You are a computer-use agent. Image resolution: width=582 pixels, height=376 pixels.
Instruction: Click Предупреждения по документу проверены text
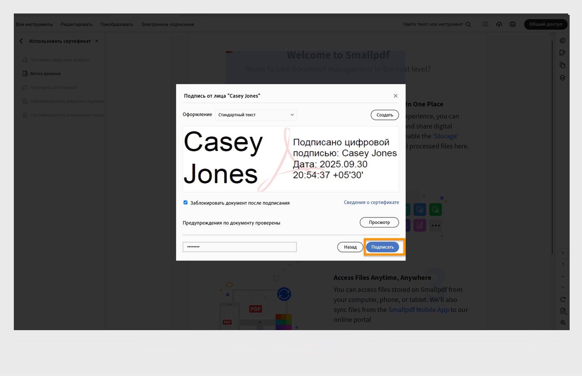click(231, 223)
